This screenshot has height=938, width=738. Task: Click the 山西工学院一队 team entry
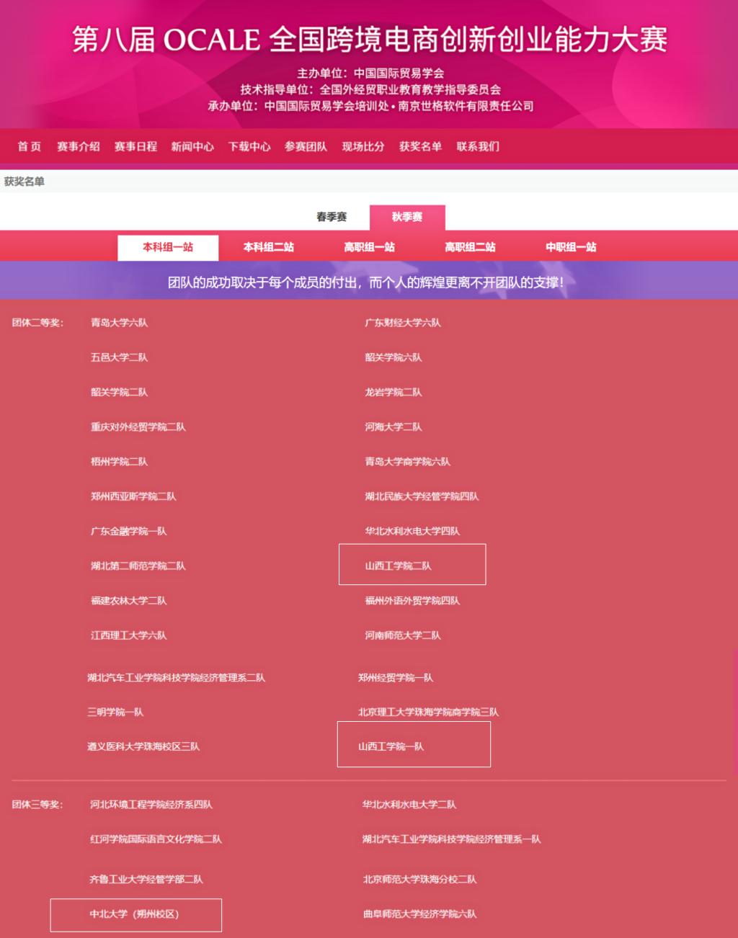coord(391,746)
